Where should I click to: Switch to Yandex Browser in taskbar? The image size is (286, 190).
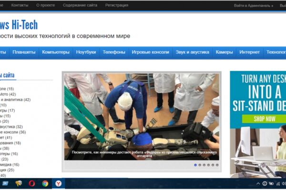58,183
